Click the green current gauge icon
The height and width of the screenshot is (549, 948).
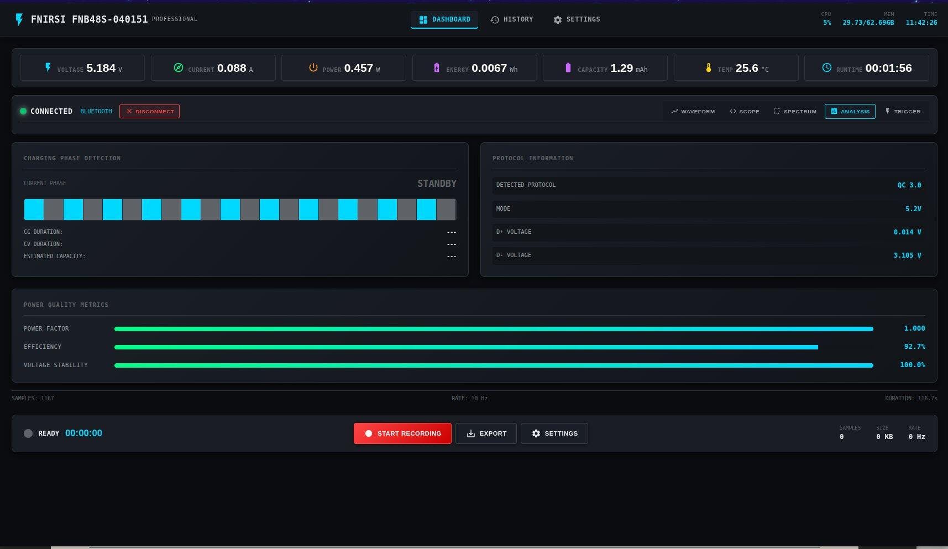pos(179,67)
